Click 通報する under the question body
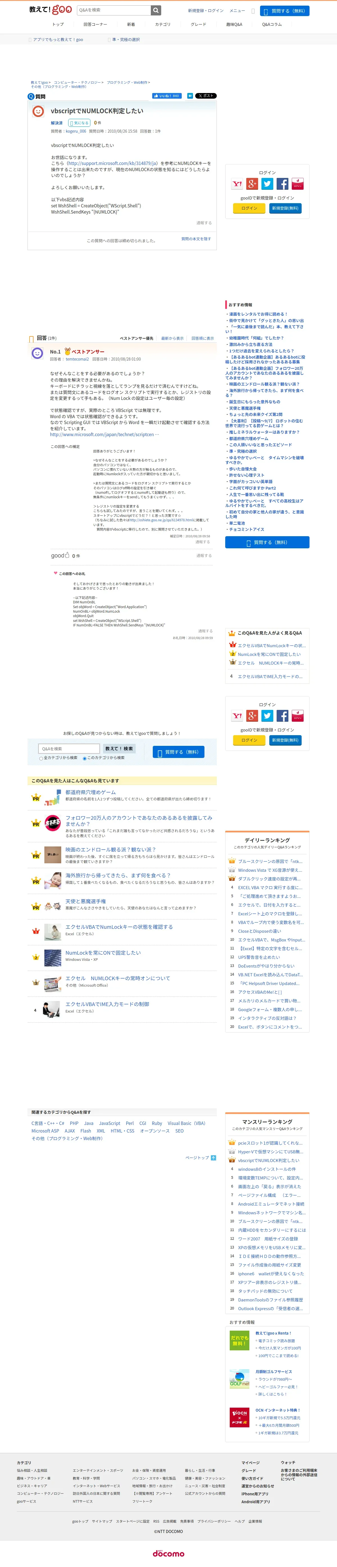 pos(204,223)
